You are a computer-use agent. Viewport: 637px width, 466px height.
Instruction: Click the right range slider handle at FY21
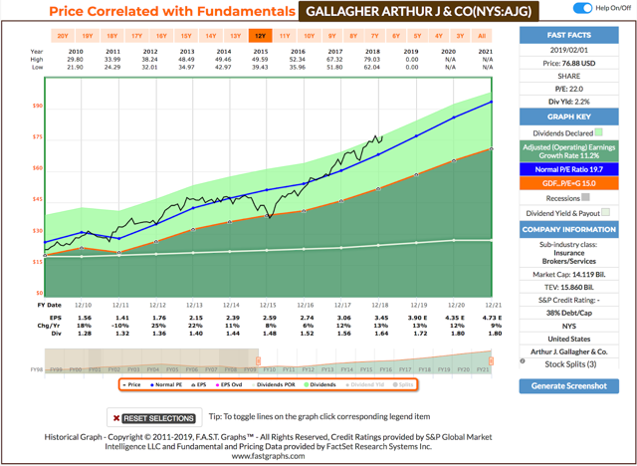click(x=491, y=360)
